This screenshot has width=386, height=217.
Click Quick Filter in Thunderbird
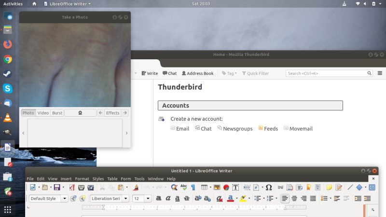pyautogui.click(x=255, y=73)
